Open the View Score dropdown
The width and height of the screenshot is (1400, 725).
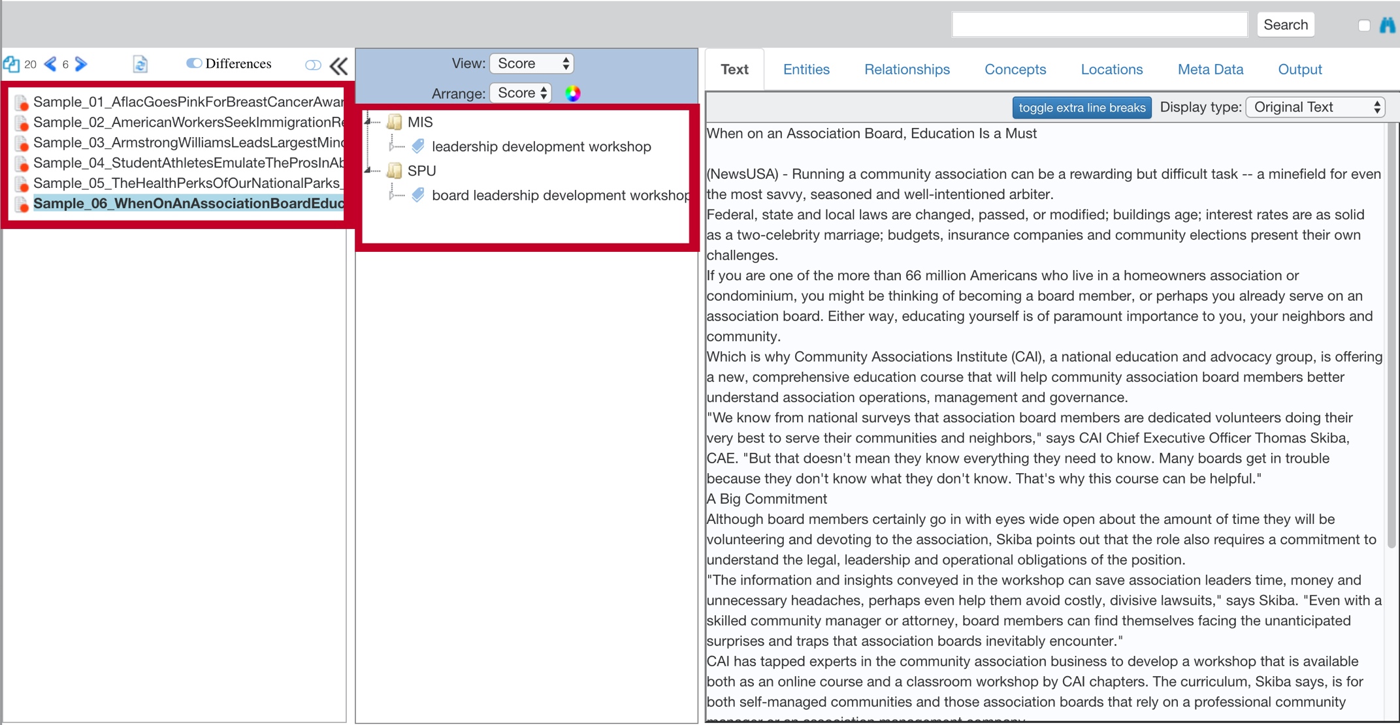pos(532,63)
